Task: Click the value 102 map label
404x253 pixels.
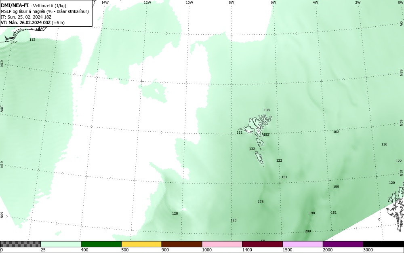Action: (x=336, y=132)
